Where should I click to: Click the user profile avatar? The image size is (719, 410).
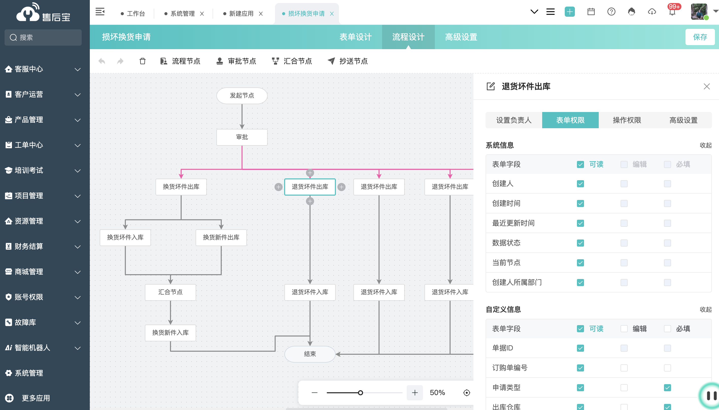[699, 12]
